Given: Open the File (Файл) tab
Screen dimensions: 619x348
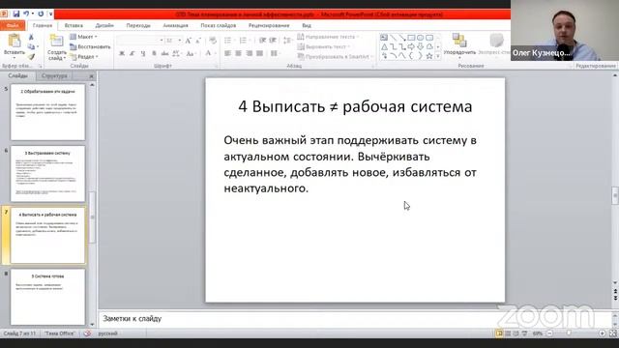Looking at the screenshot, I should tap(13, 26).
